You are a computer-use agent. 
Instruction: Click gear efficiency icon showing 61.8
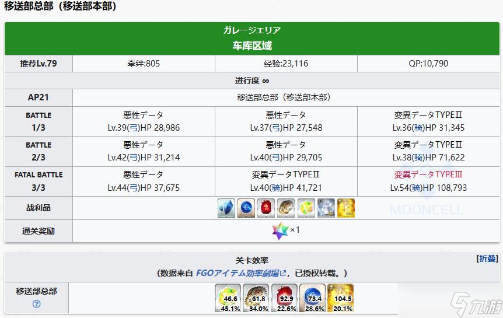coord(255,298)
